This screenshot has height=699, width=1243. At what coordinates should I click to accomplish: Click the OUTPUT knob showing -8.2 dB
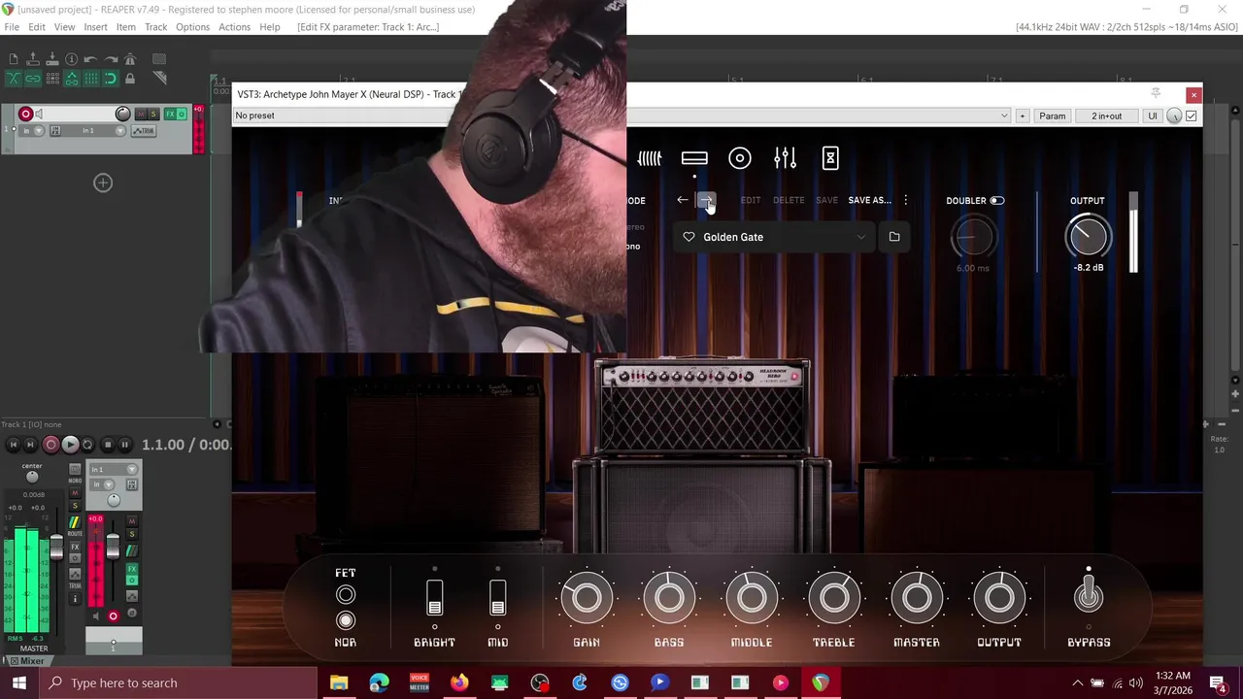pos(1088,236)
